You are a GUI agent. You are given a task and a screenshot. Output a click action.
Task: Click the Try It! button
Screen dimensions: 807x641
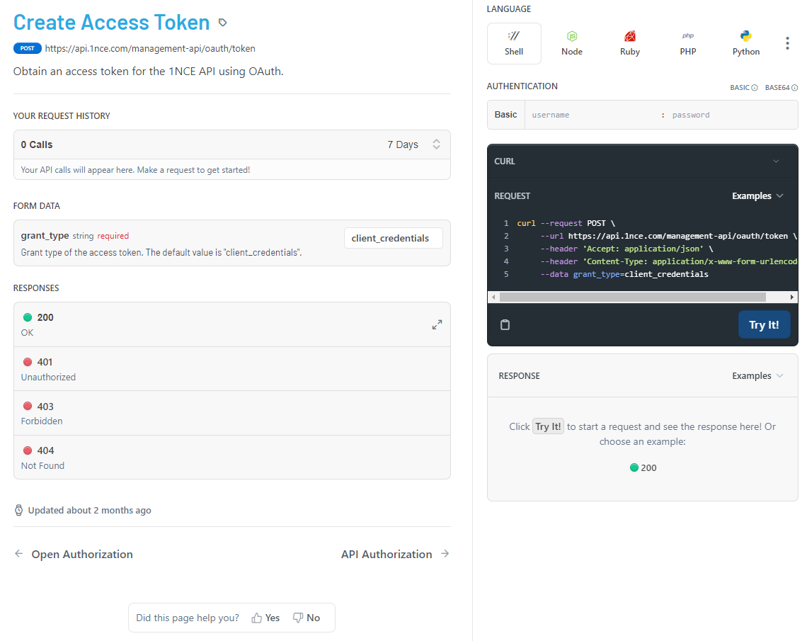[x=764, y=325]
